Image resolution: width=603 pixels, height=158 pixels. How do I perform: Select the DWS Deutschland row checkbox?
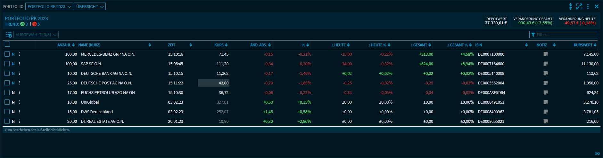click(7, 112)
